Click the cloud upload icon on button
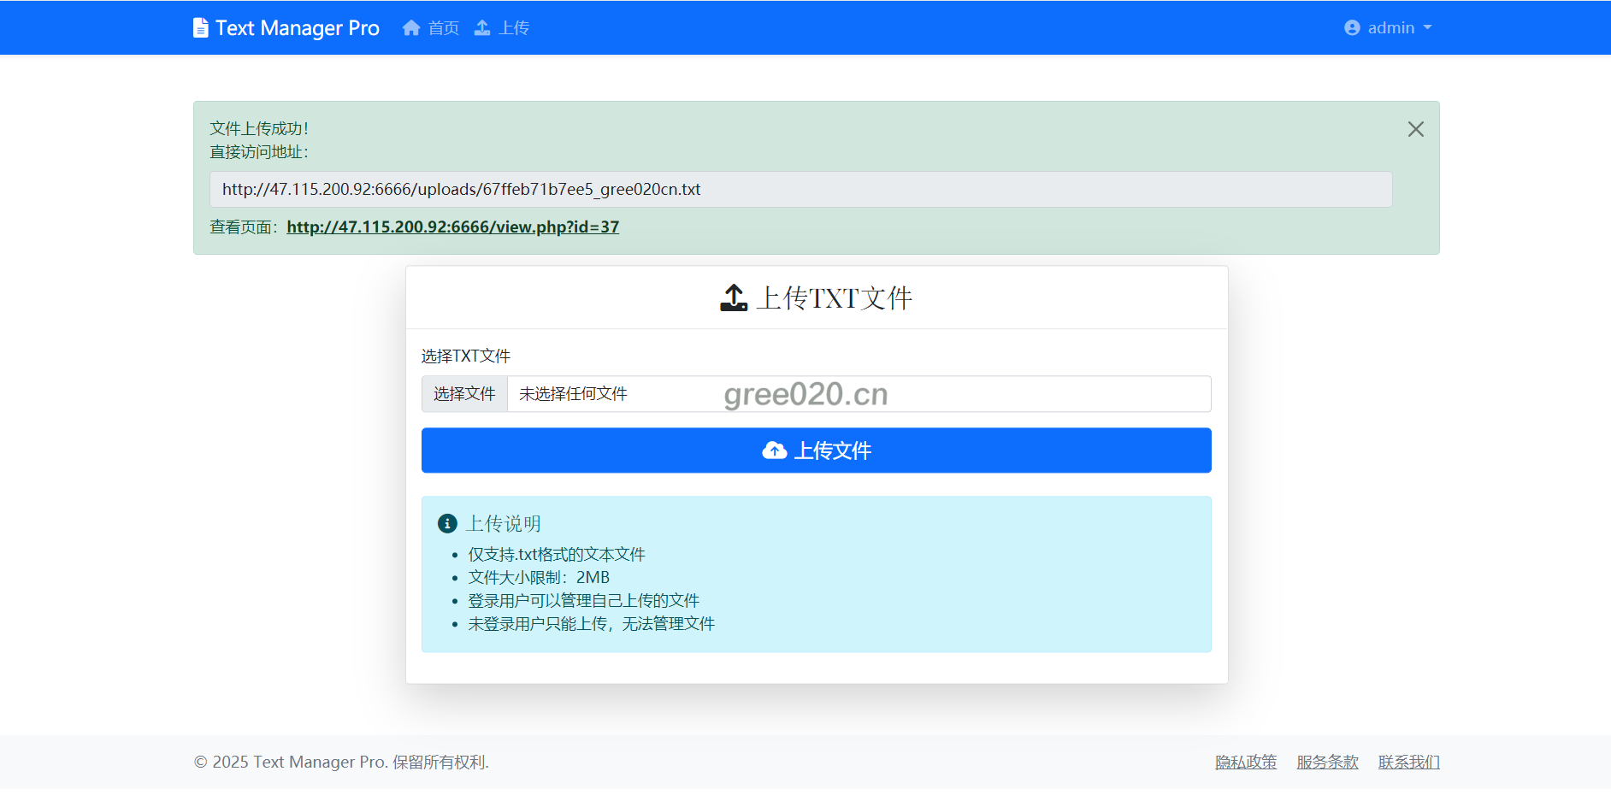 [x=774, y=450]
